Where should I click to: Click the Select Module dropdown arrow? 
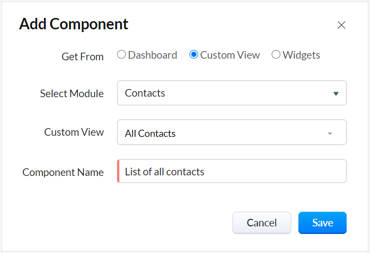pyautogui.click(x=336, y=93)
